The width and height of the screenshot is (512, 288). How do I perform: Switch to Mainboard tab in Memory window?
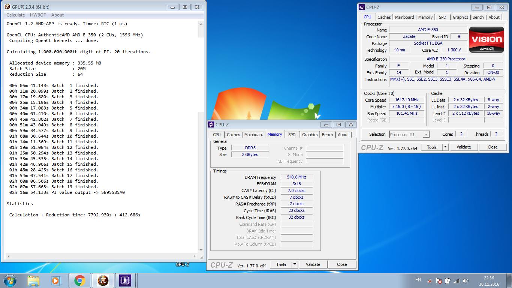click(x=254, y=135)
